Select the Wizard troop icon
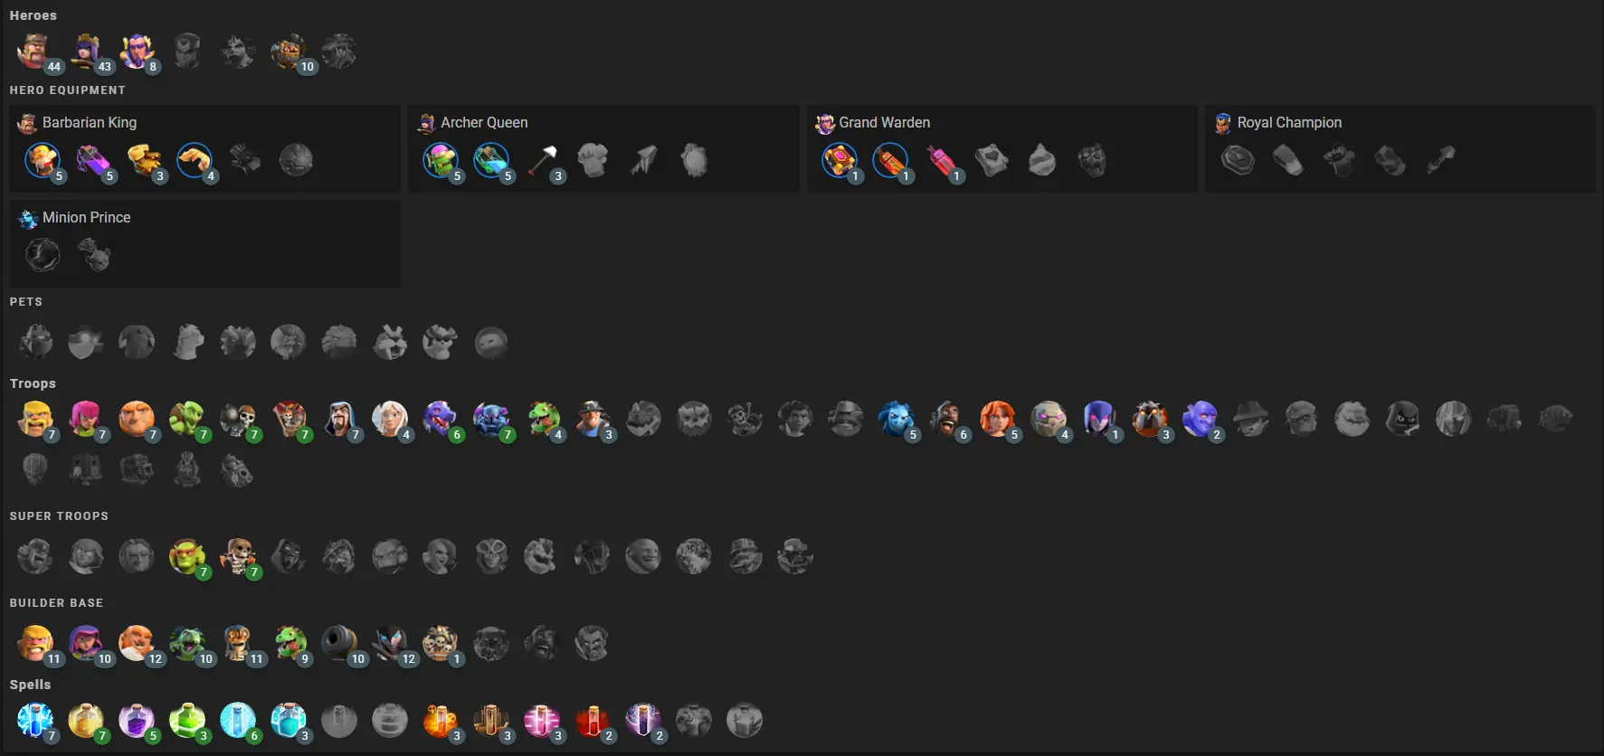The height and width of the screenshot is (756, 1604). click(339, 419)
